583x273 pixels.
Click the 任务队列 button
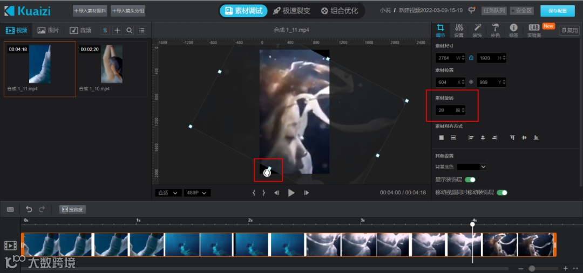(x=494, y=11)
